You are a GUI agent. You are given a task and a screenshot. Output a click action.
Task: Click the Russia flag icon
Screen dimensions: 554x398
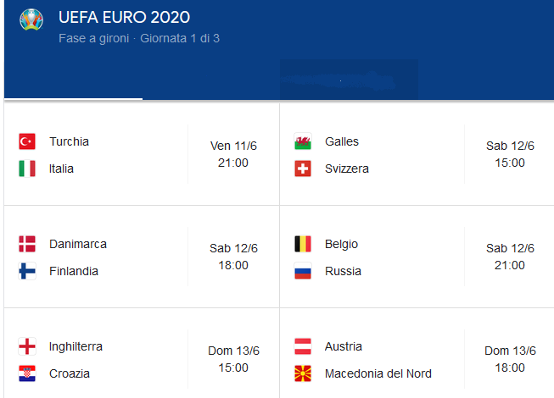(x=303, y=271)
